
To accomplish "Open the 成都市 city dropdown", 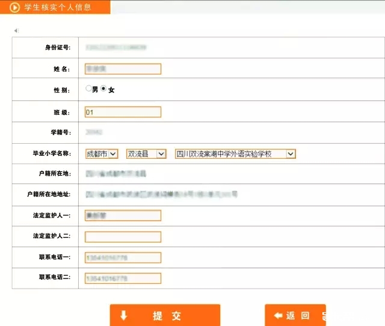I will tap(102, 154).
